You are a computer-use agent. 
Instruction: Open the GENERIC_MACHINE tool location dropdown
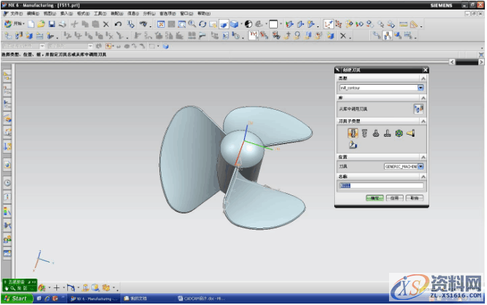click(421, 166)
